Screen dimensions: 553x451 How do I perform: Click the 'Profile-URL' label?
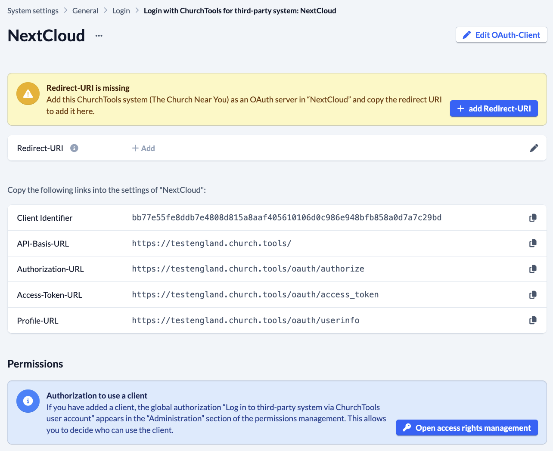(x=38, y=321)
